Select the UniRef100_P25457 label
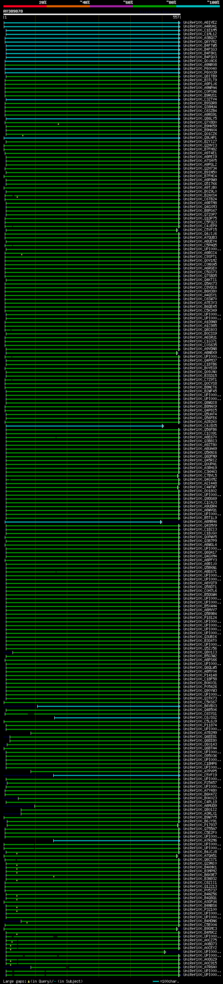Image resolution: width=223 pixels, height=984 pixels. (200, 783)
